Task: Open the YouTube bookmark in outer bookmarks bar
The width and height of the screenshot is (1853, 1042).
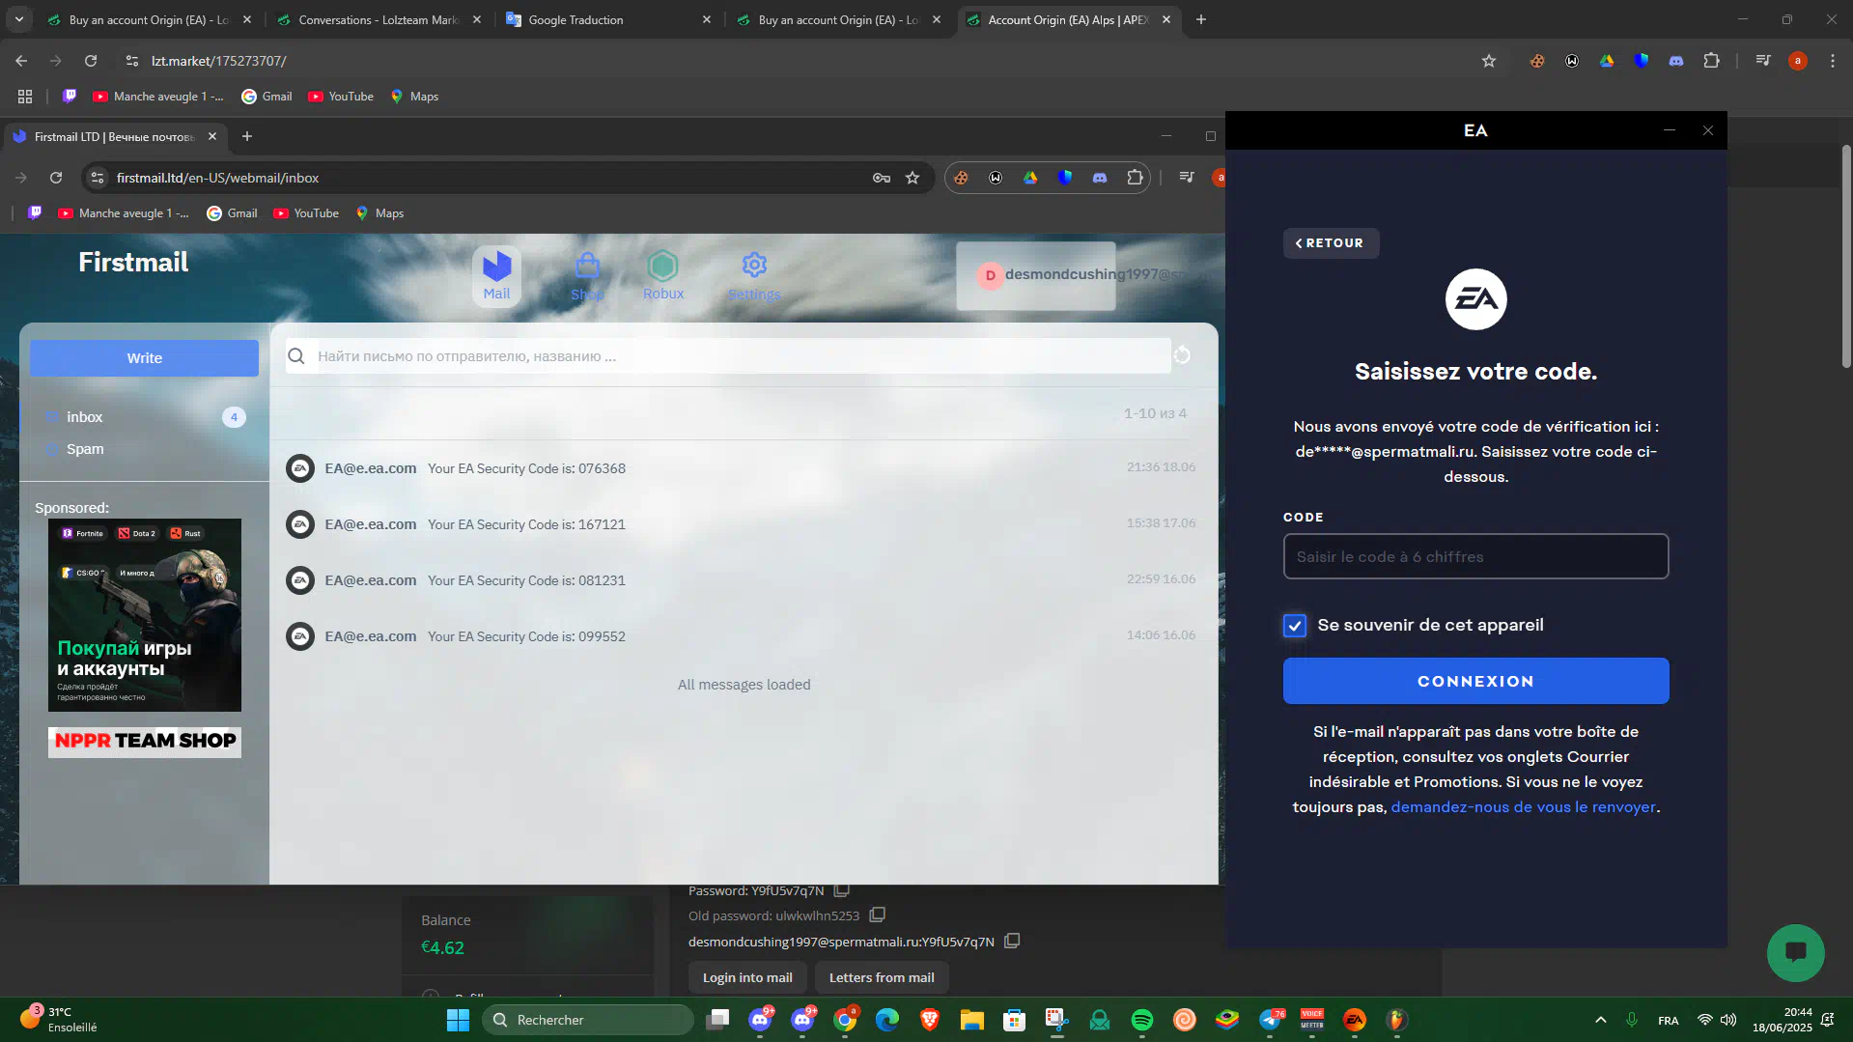Action: (341, 97)
